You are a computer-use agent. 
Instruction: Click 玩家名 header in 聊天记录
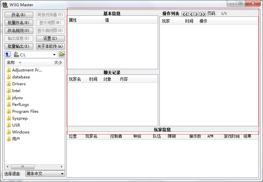[76, 79]
